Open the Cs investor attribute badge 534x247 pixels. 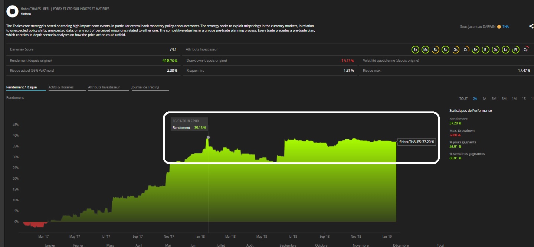point(466,50)
